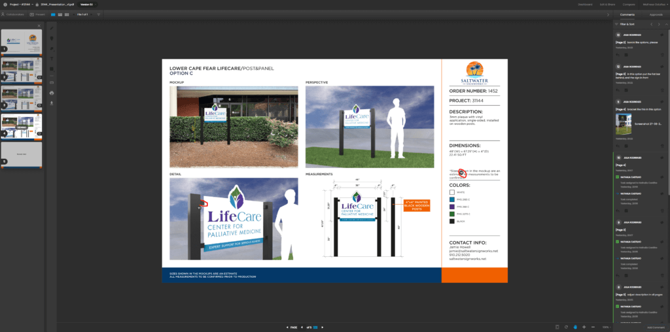This screenshot has width=670, height=332.
Task: Assign task icon on comment 13
Action: (x=626, y=55)
